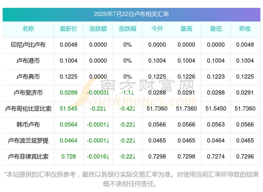Click latest price 0.0048 of 印尼卢比卢布
263x192 pixels.
(x=69, y=45)
